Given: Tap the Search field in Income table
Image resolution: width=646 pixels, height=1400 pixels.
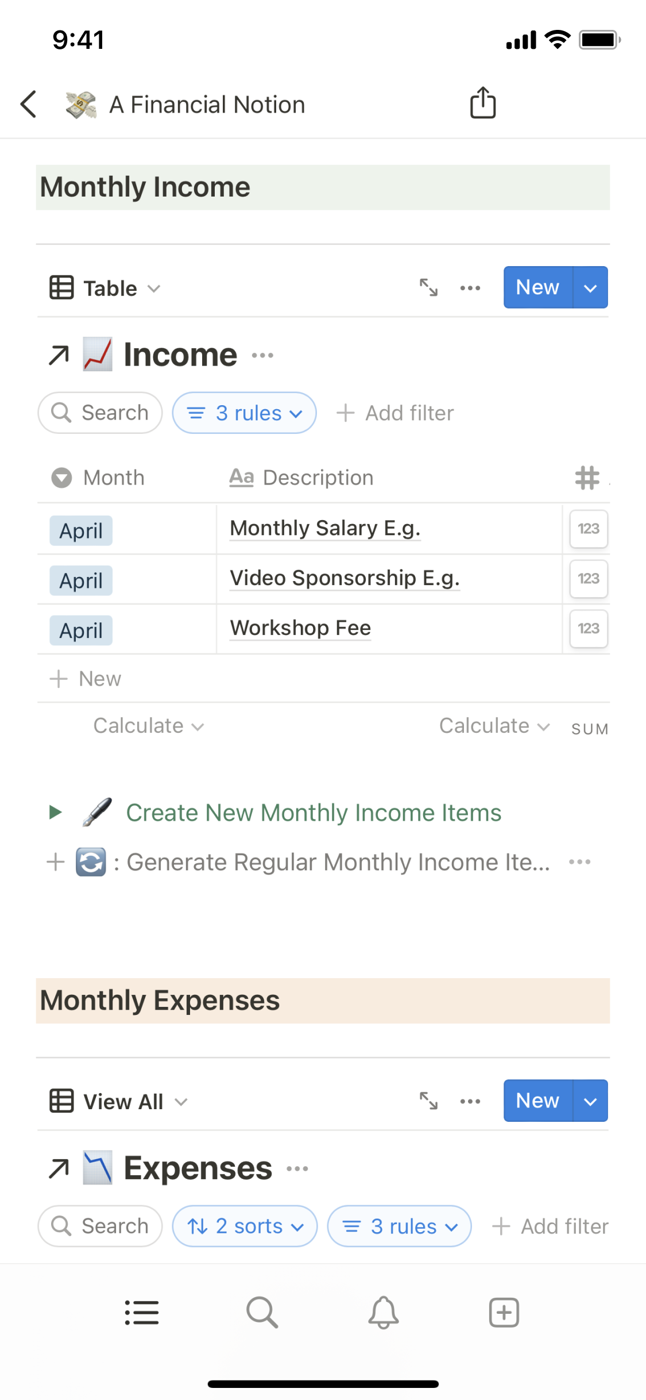Looking at the screenshot, I should coord(100,413).
